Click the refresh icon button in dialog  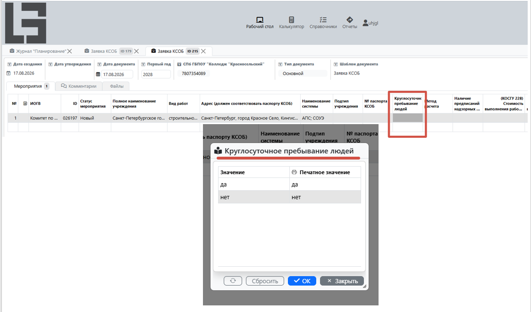tap(233, 281)
